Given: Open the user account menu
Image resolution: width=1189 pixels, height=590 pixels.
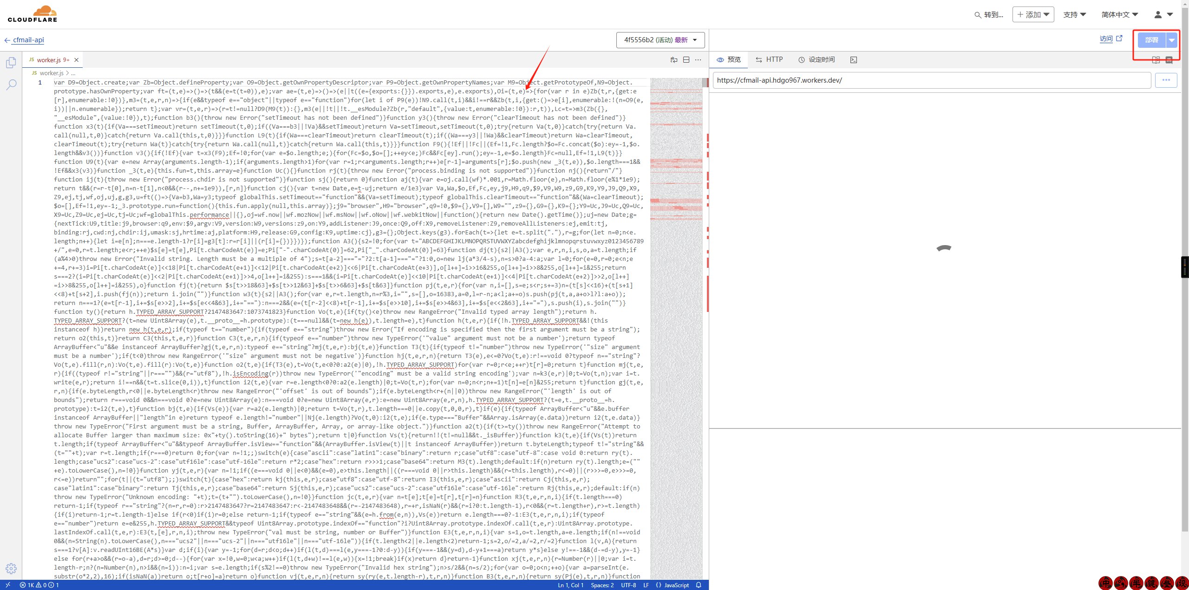Looking at the screenshot, I should click(x=1163, y=15).
